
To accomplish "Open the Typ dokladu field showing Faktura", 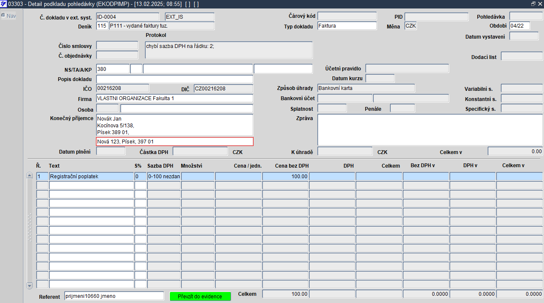I will pyautogui.click(x=347, y=25).
